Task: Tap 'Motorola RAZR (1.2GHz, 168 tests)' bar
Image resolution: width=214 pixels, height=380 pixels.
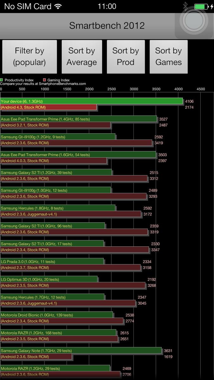Action: pyautogui.click(x=58, y=333)
